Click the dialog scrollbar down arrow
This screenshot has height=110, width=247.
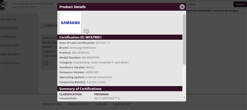point(184,97)
